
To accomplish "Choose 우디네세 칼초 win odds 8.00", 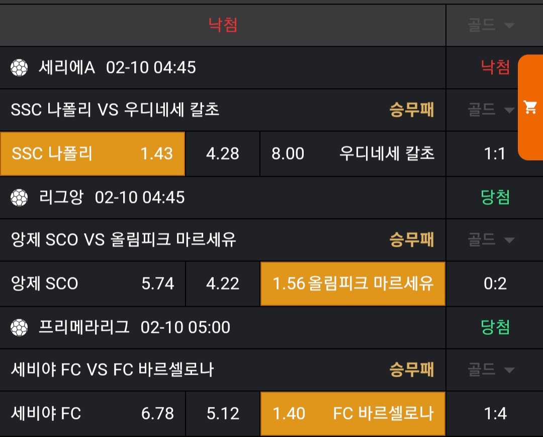I will (x=352, y=154).
